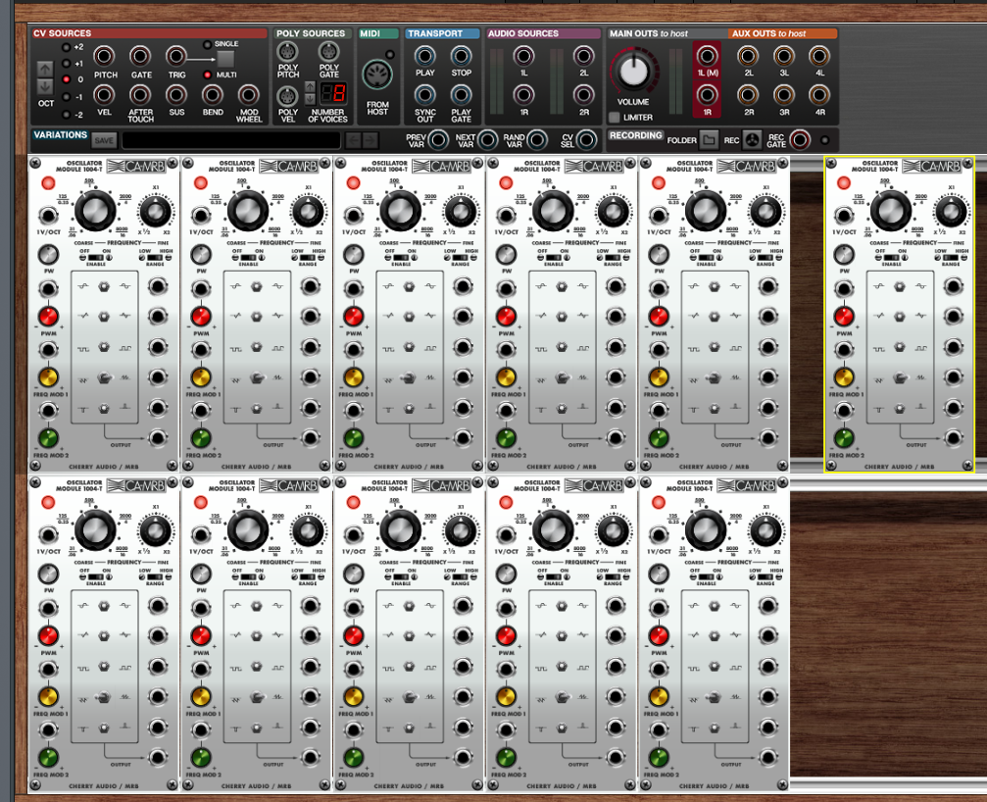Click the red PWM knob on yellow-outlined oscillator

coord(844,316)
